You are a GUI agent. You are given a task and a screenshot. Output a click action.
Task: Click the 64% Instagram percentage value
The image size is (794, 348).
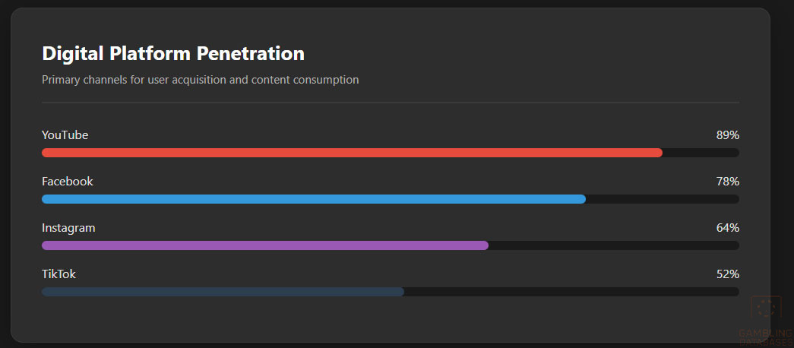pyautogui.click(x=727, y=228)
